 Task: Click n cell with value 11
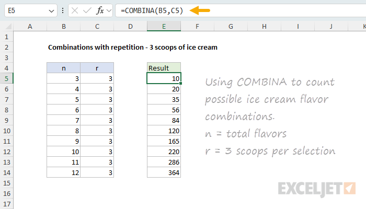tap(63, 162)
